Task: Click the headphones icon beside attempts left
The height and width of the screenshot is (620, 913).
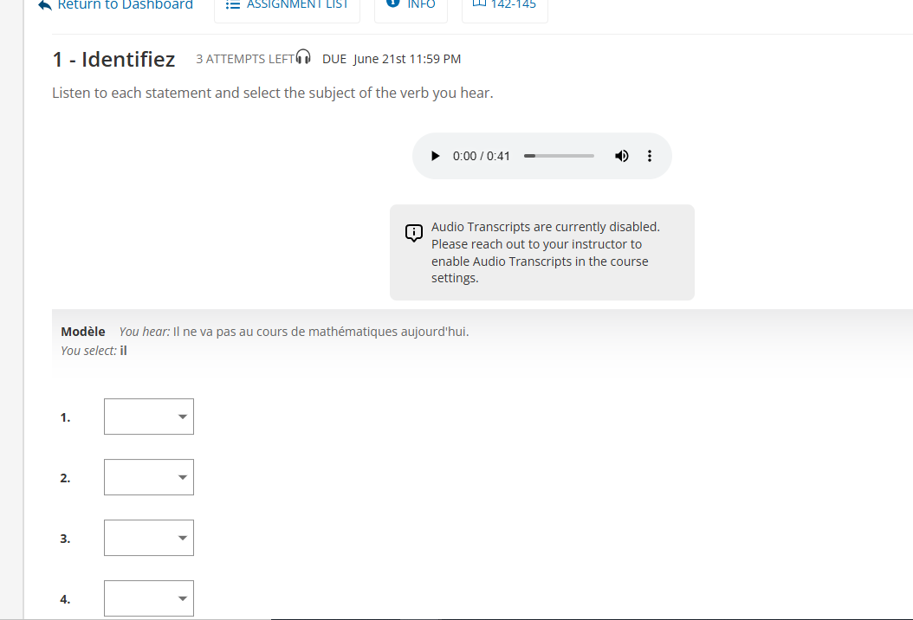Action: pos(302,55)
